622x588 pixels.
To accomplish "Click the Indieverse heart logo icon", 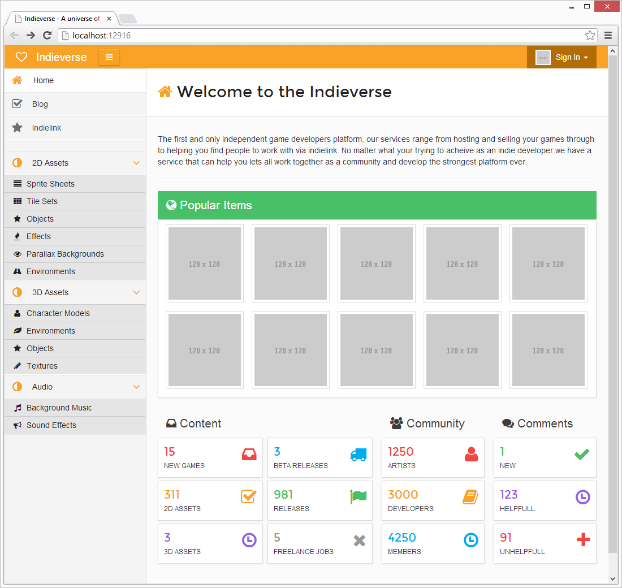I will 21,57.
